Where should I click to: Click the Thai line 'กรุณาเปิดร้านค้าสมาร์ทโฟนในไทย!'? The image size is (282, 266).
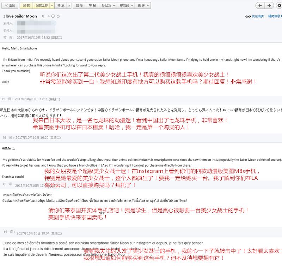(x=28, y=195)
